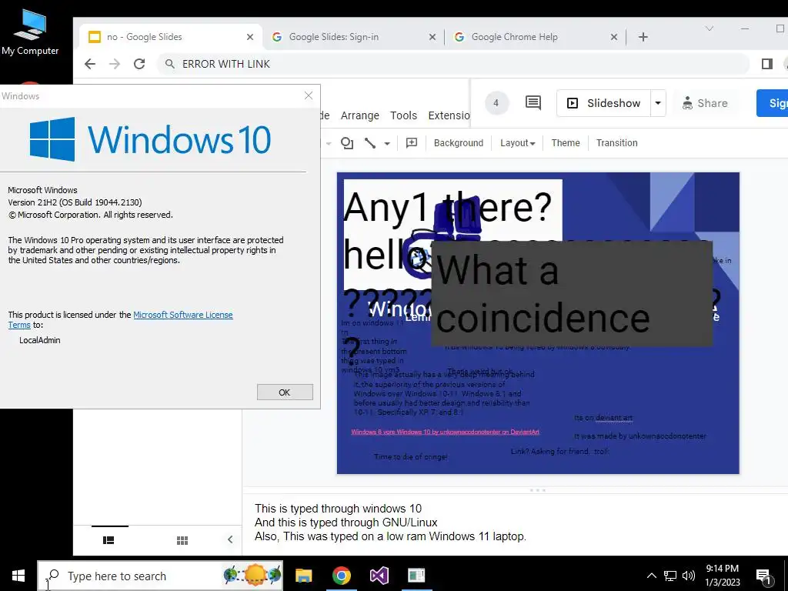
Task: Click the Add comment toolbar icon
Action: tap(412, 143)
